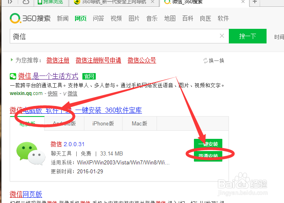The width and height of the screenshot is (284, 203).
Task: Click the large WeChat app logo thumbnail
Action: (31, 153)
